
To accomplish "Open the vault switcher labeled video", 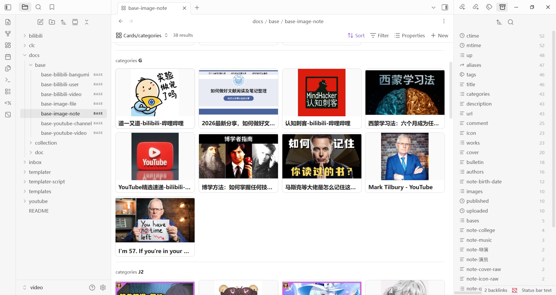I will 33,287.
